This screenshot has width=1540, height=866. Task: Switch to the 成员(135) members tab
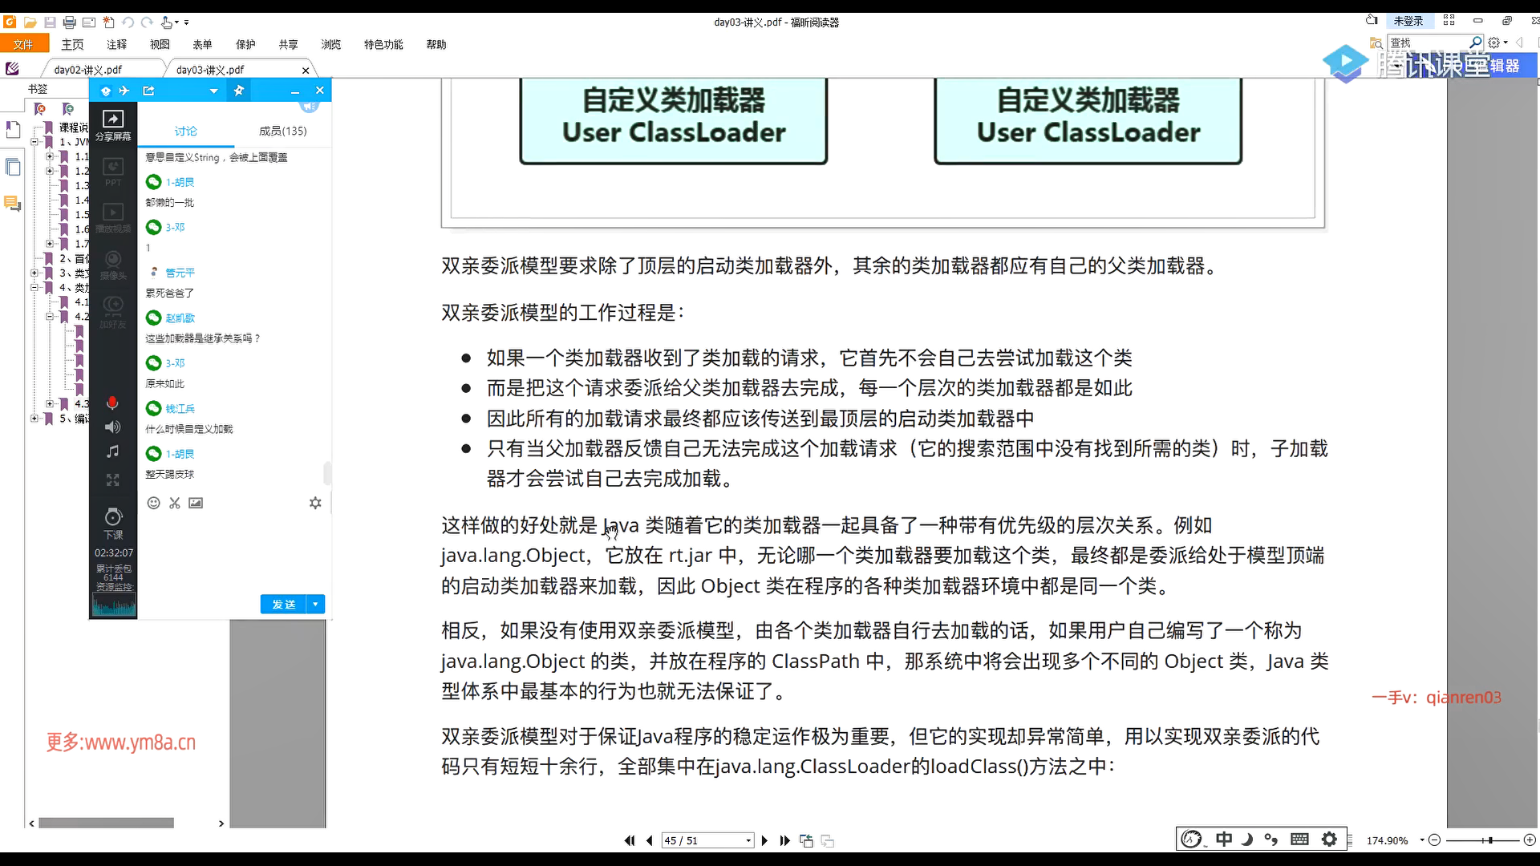[282, 131]
